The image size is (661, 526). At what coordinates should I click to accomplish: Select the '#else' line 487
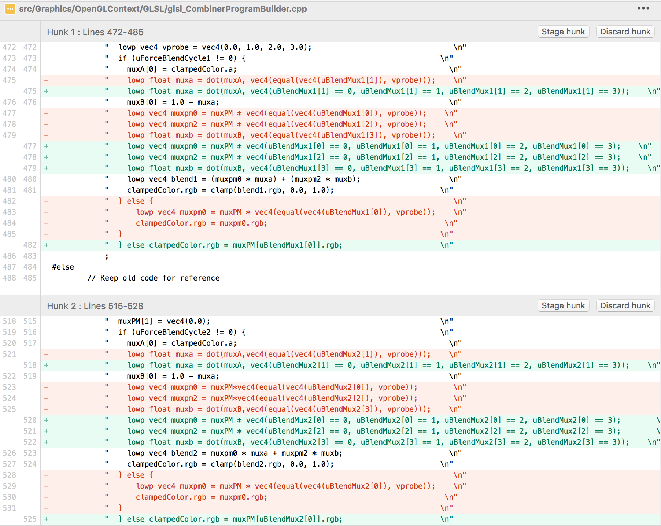(x=351, y=267)
